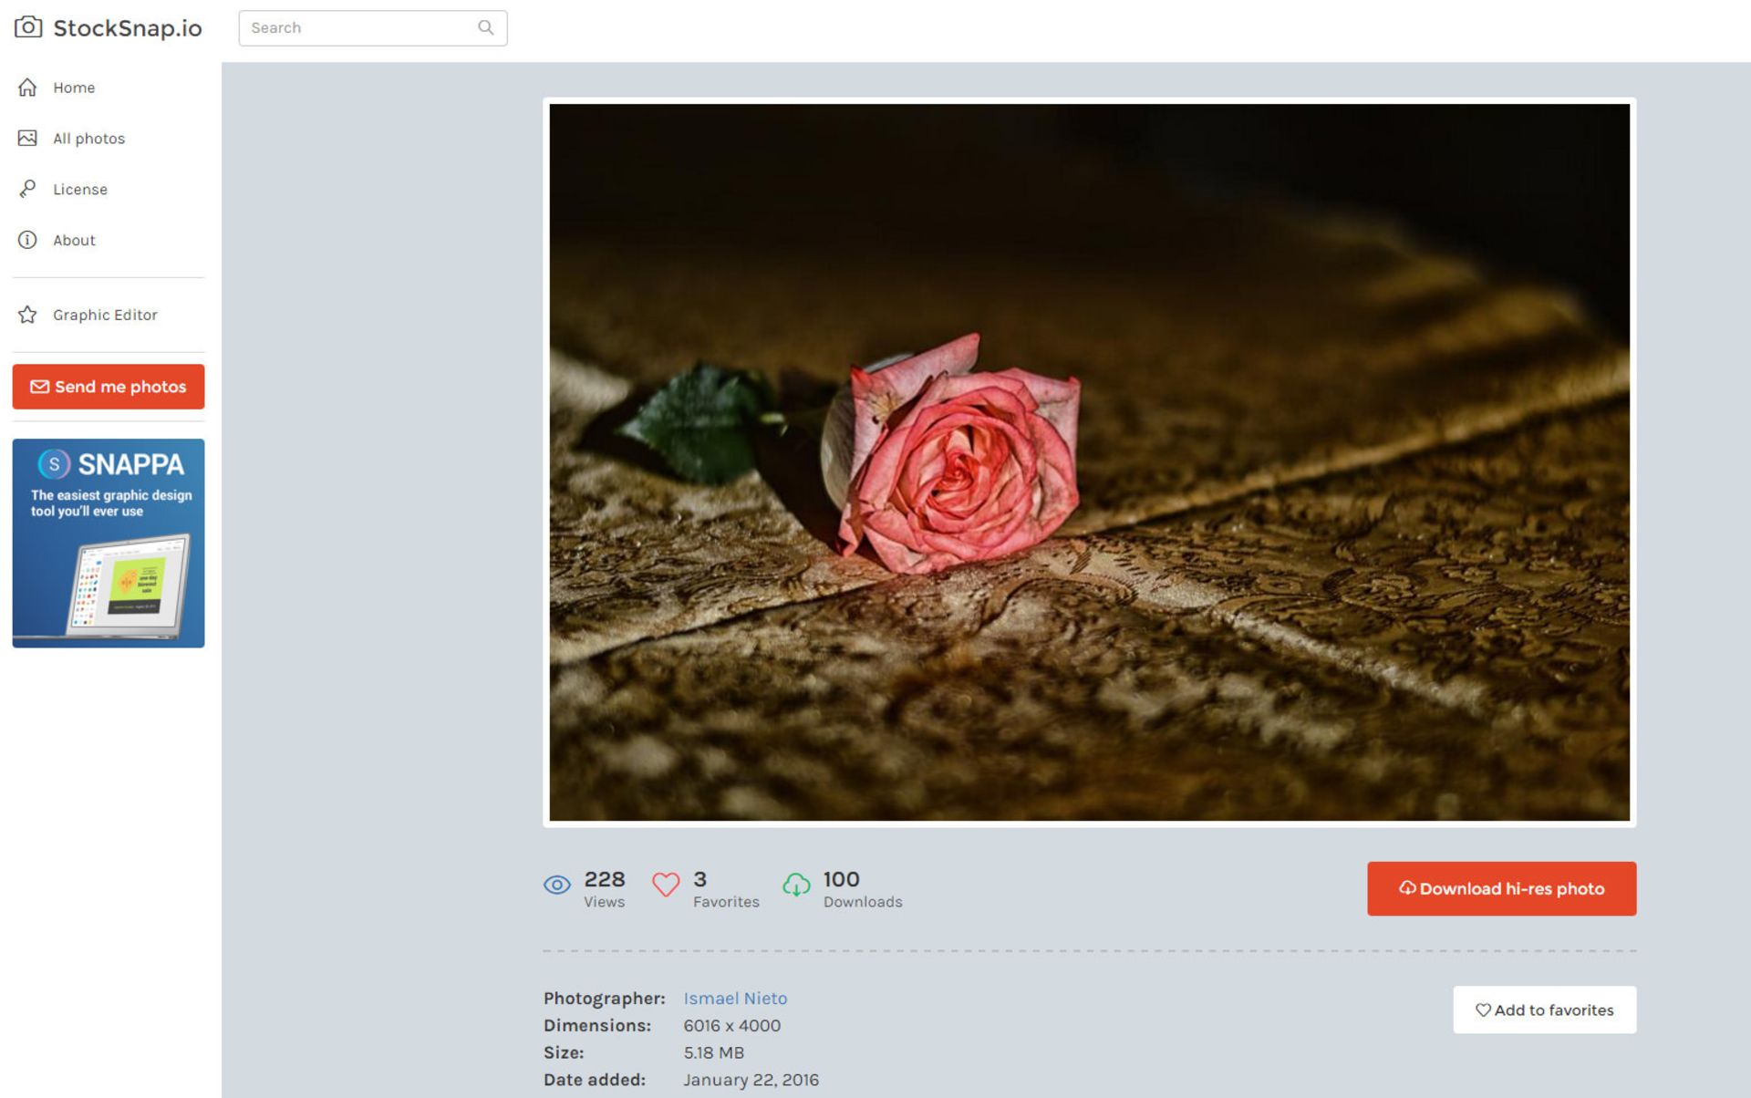Viewport: 1751px width, 1098px height.
Task: Toggle the heart icon to favorite the photo
Action: pyautogui.click(x=667, y=885)
